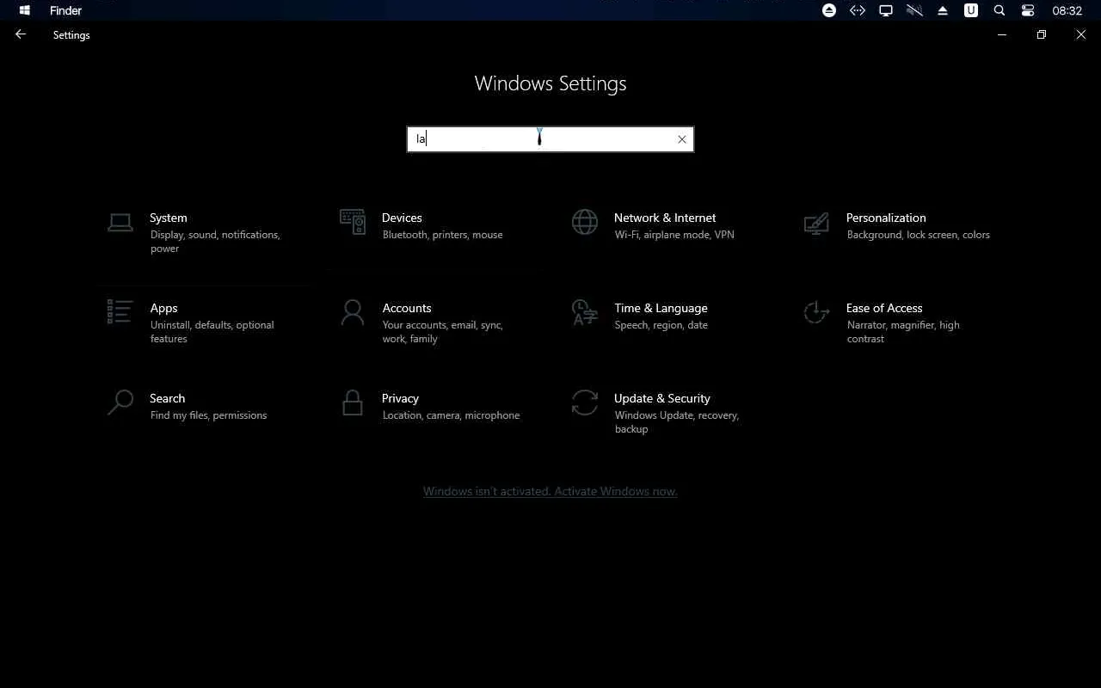Open the top-bar spotlight search magnifier
Viewport: 1101px width, 688px height.
coord(1000,10)
